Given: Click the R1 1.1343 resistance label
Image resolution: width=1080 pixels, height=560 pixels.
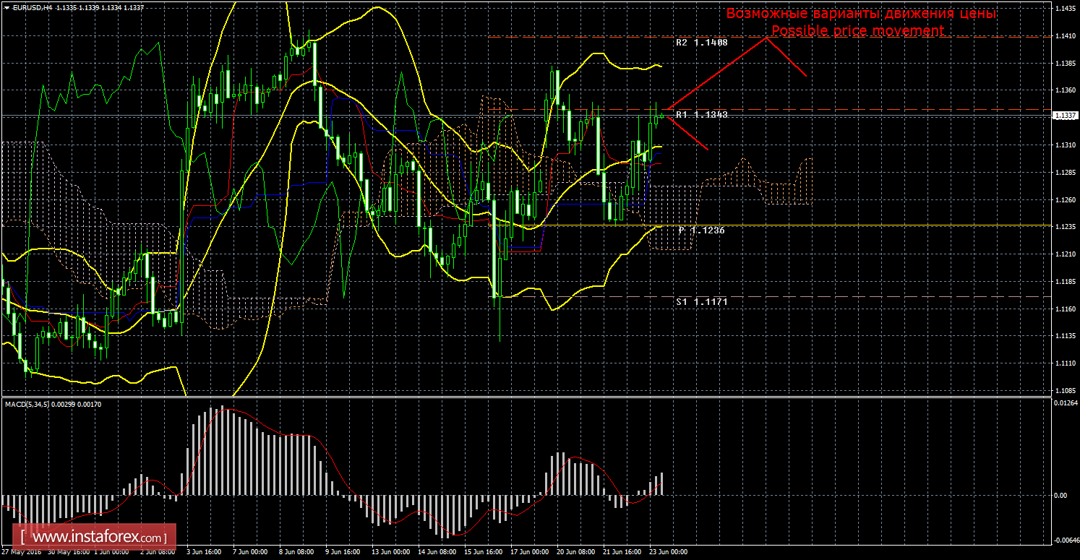Looking at the screenshot, I should pos(701,115).
